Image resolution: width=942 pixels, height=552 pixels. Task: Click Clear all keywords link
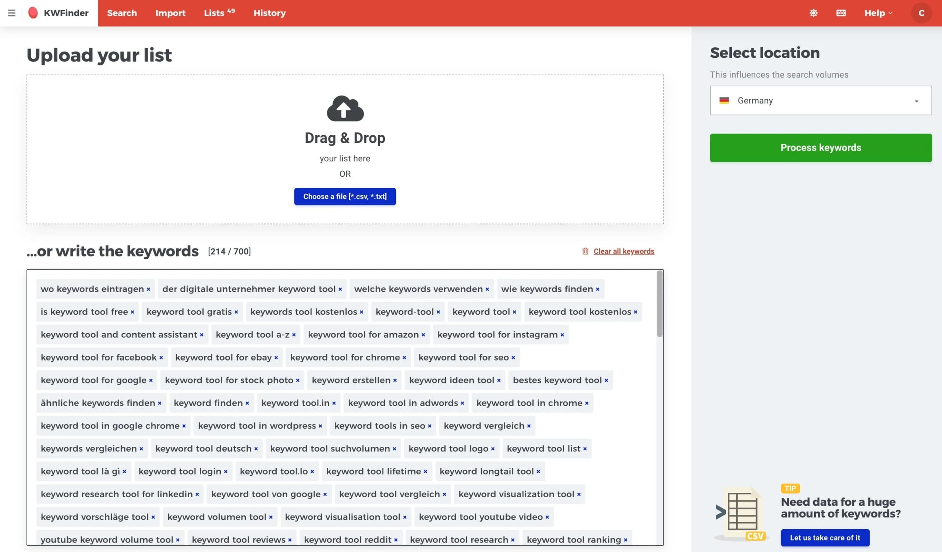[623, 251]
